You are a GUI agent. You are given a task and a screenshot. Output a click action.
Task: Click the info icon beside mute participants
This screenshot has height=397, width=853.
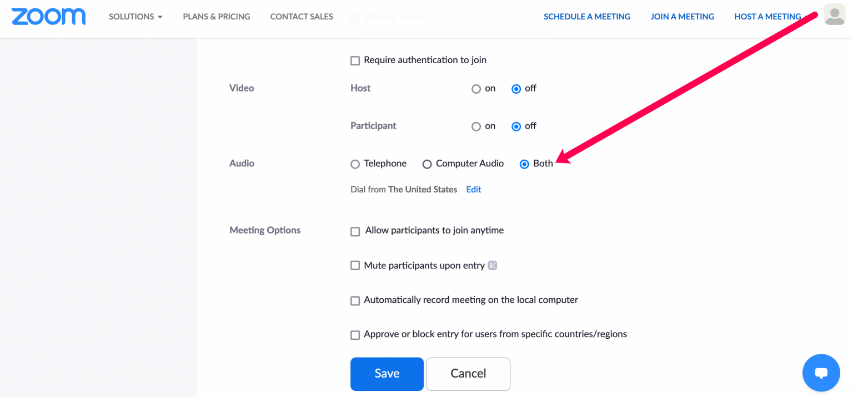coord(492,265)
